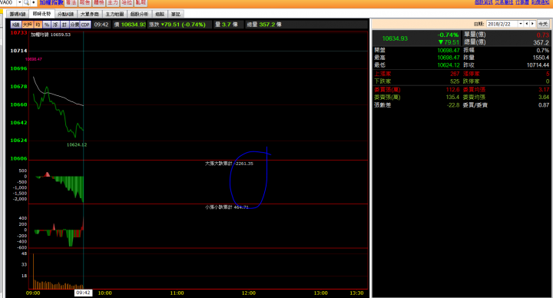Click the 加權指數 title label

51,3
